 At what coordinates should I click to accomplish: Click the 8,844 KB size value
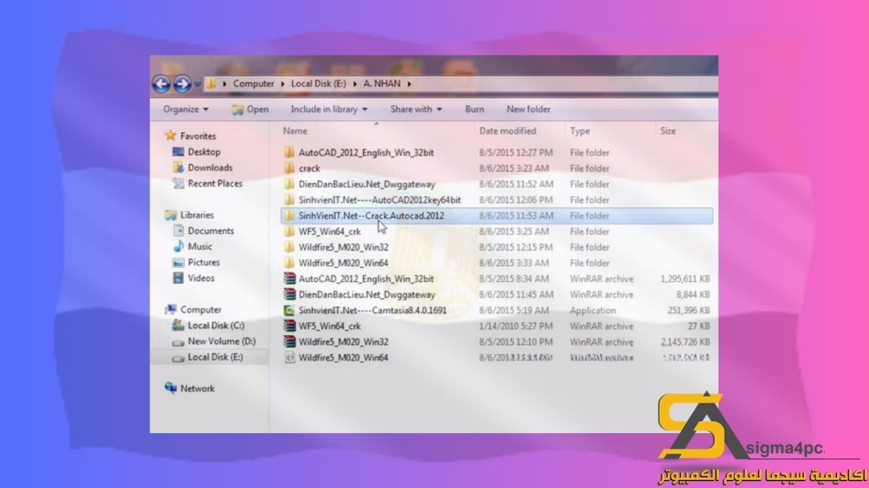pos(693,294)
